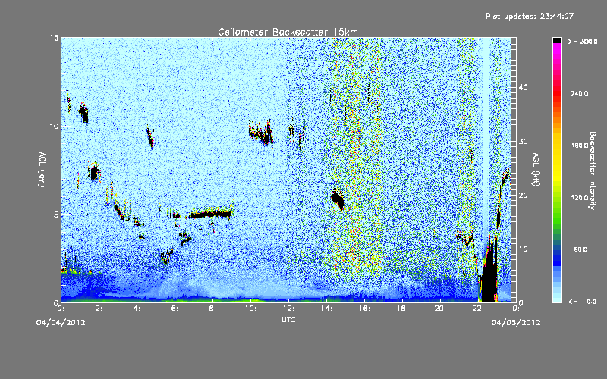Click the 4: hour tick on time axis

[x=137, y=309]
